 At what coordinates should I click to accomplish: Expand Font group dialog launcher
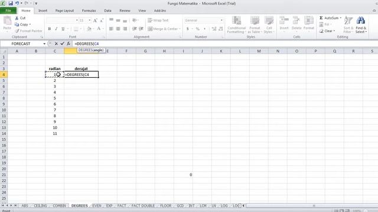pos(104,37)
